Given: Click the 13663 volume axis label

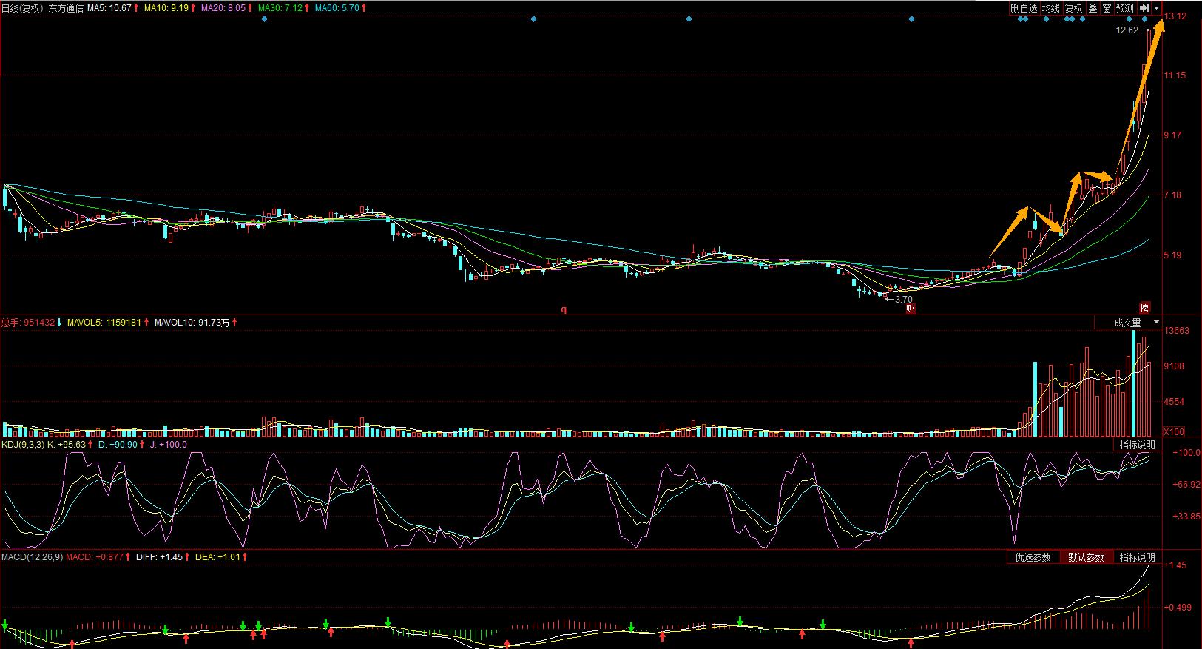Looking at the screenshot, I should coord(1177,331).
